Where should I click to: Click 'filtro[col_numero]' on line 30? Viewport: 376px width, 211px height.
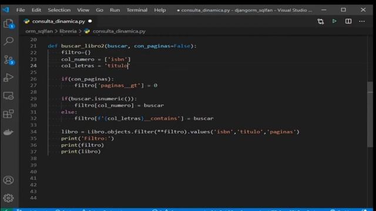tap(104, 105)
